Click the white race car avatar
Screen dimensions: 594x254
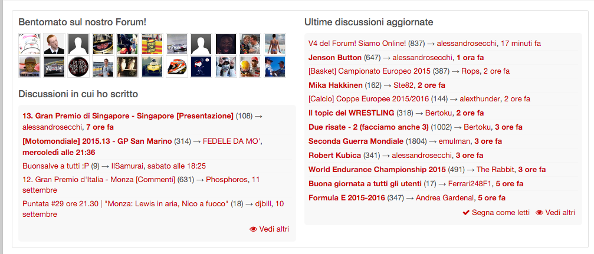pyautogui.click(x=176, y=44)
